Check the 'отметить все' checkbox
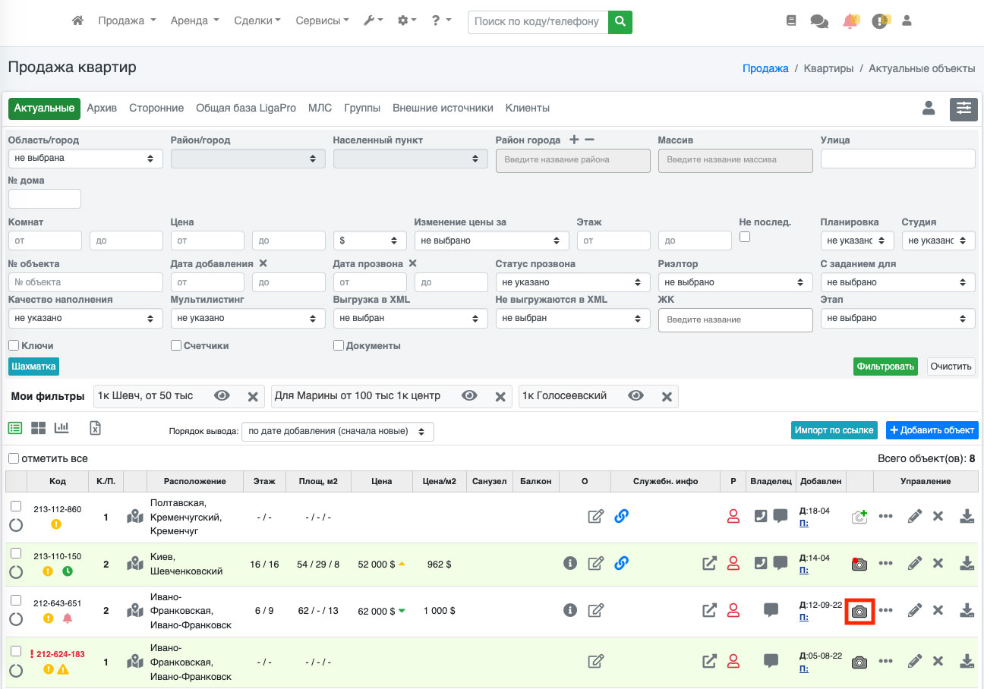The height and width of the screenshot is (689, 984). (14, 458)
